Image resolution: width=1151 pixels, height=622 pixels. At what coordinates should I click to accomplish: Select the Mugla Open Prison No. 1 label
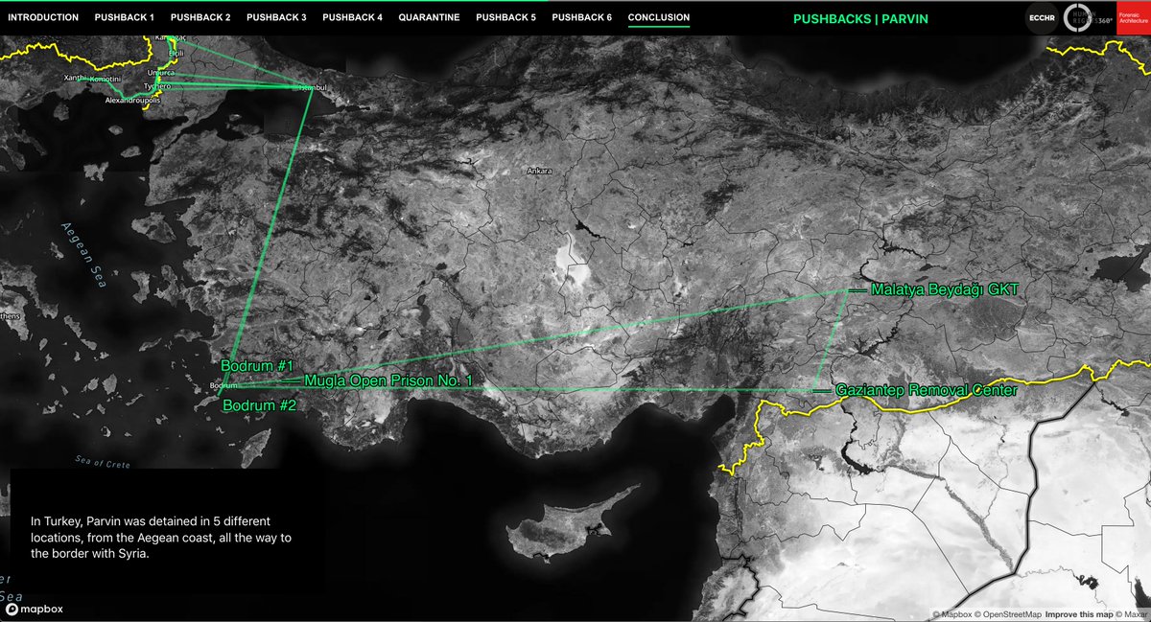point(389,380)
